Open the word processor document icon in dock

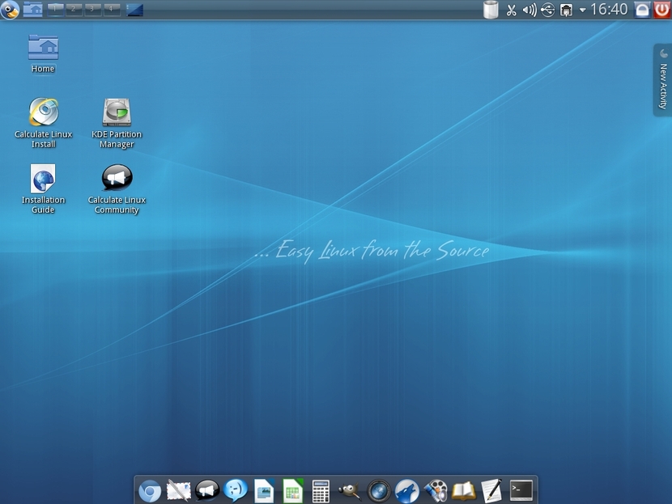[x=264, y=490]
